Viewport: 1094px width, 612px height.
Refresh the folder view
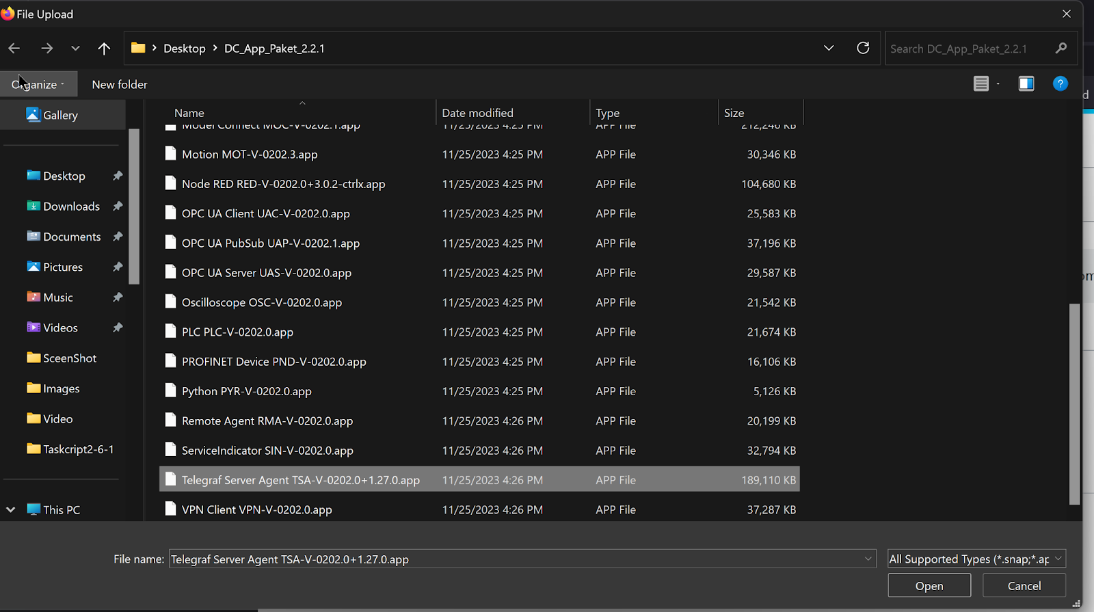[x=863, y=48]
